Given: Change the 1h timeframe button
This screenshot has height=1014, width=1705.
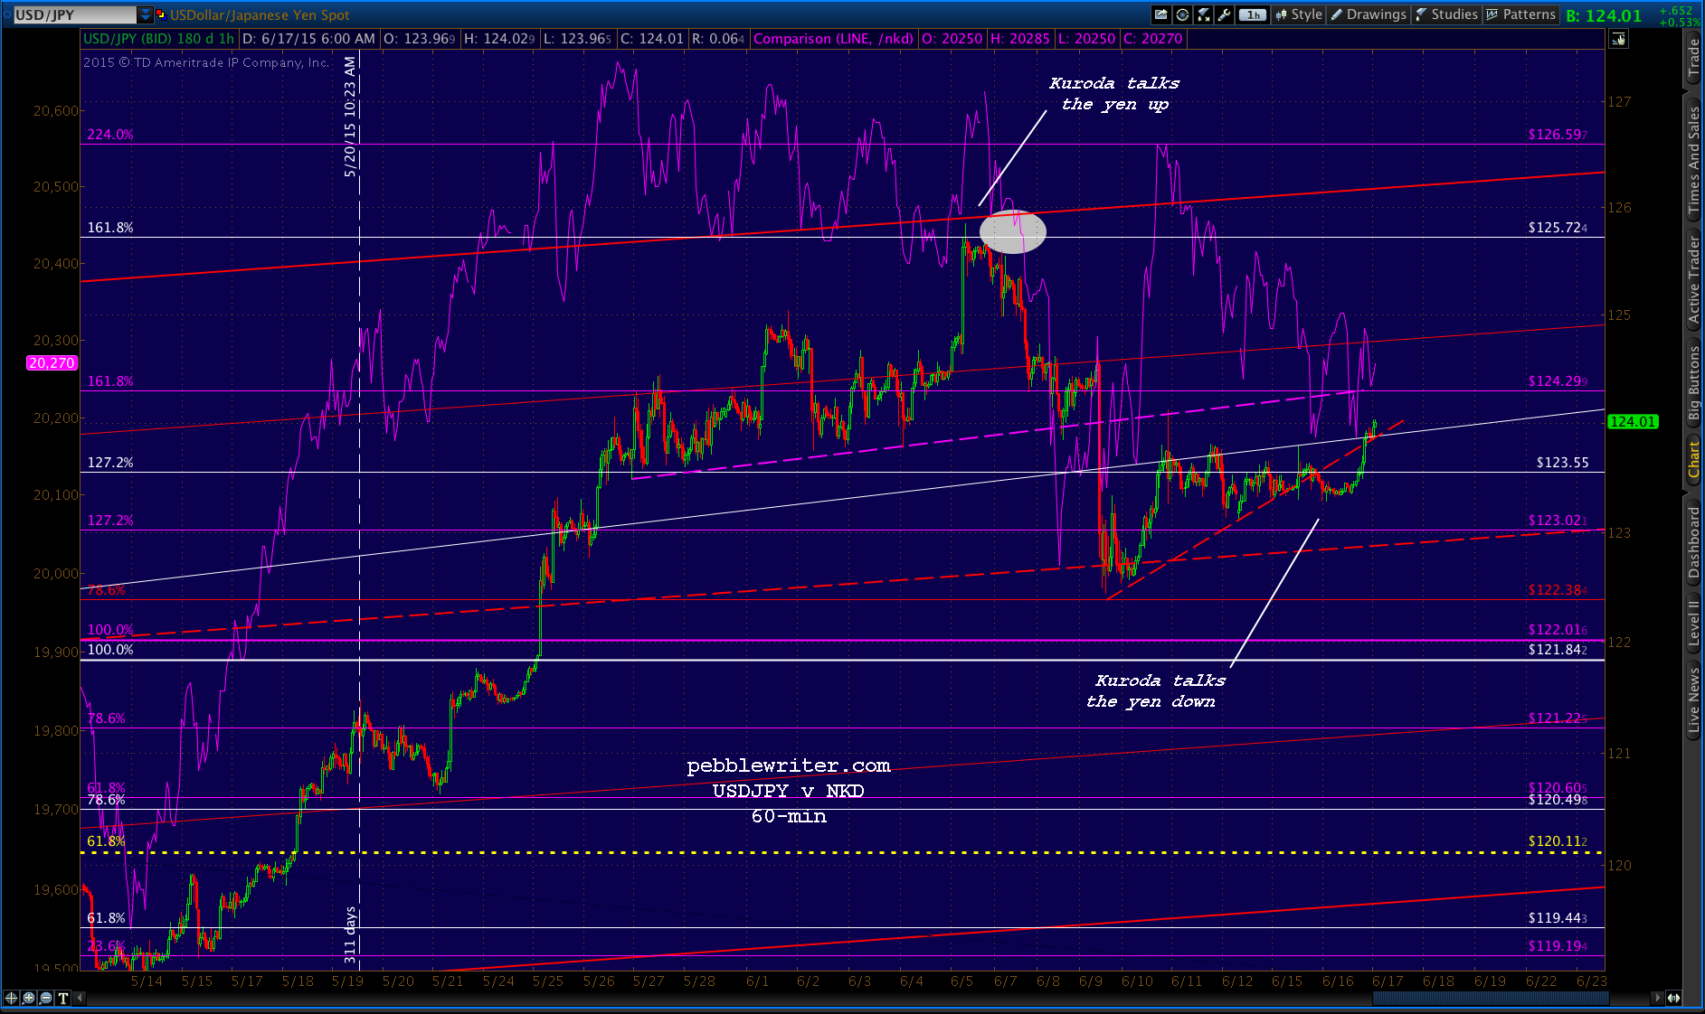Looking at the screenshot, I should click(1252, 14).
